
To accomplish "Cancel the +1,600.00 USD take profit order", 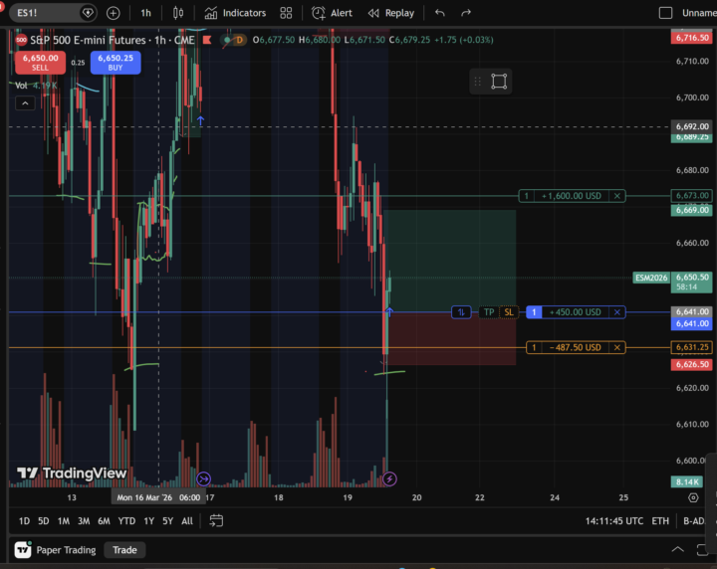I will pos(616,196).
